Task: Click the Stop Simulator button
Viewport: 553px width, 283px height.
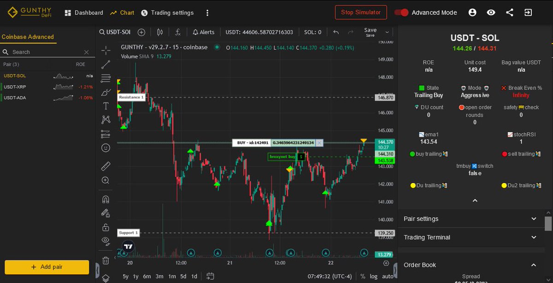Action: click(x=361, y=12)
